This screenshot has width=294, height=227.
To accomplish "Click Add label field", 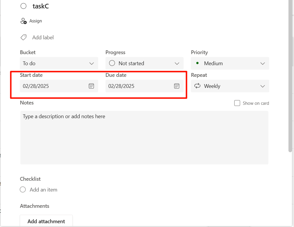I will click(x=43, y=38).
